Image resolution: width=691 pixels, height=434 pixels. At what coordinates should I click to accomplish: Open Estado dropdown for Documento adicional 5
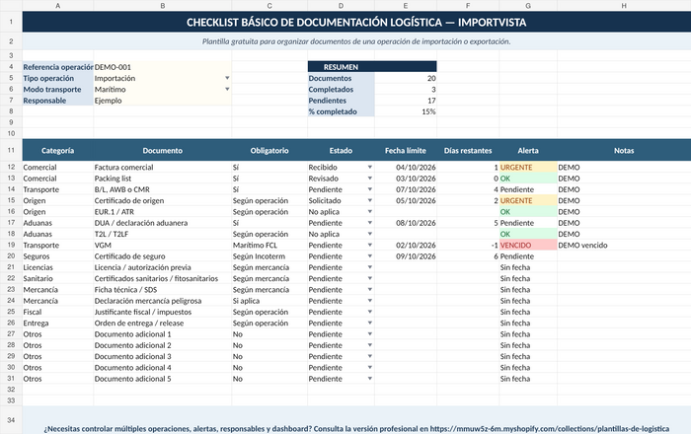pyautogui.click(x=370, y=379)
